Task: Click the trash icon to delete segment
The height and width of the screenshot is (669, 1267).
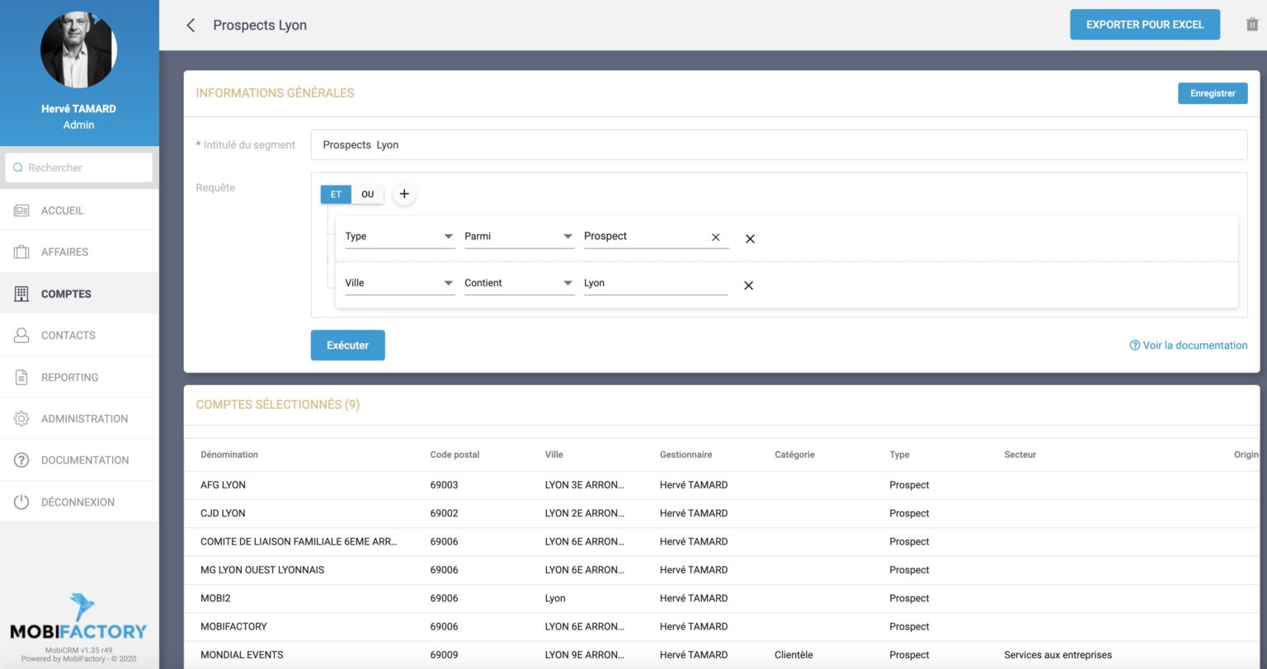Action: pyautogui.click(x=1251, y=25)
